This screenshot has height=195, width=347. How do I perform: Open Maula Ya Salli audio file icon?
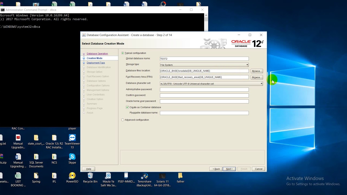pos(108,180)
